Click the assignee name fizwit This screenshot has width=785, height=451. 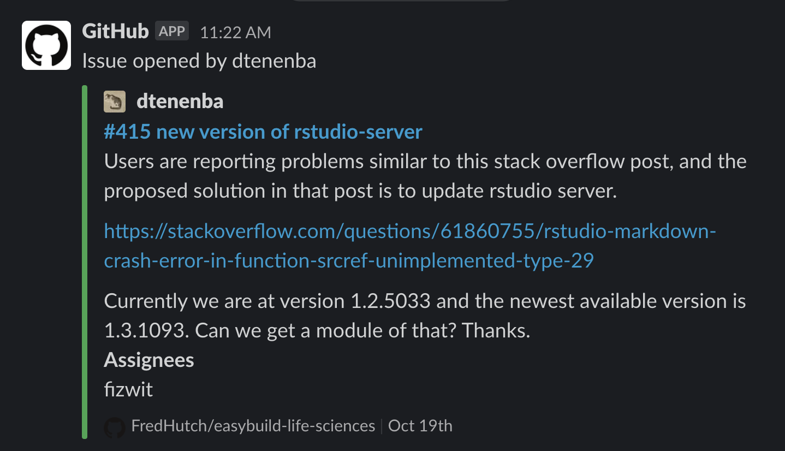(128, 390)
